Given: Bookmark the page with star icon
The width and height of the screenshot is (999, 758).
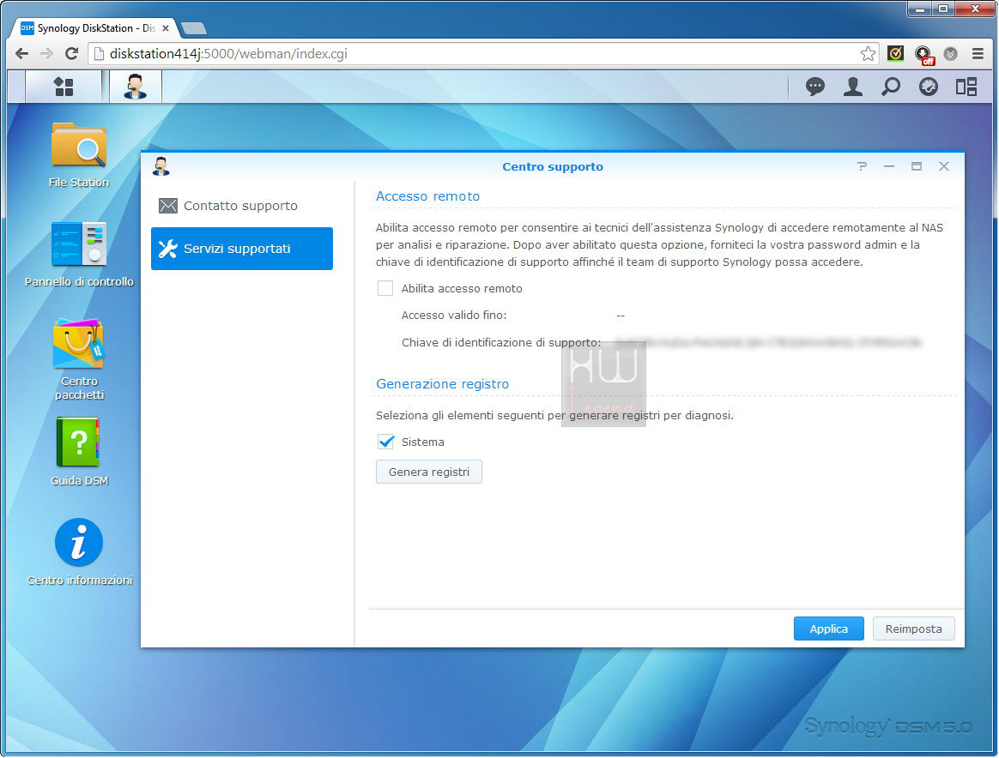Looking at the screenshot, I should coord(868,53).
